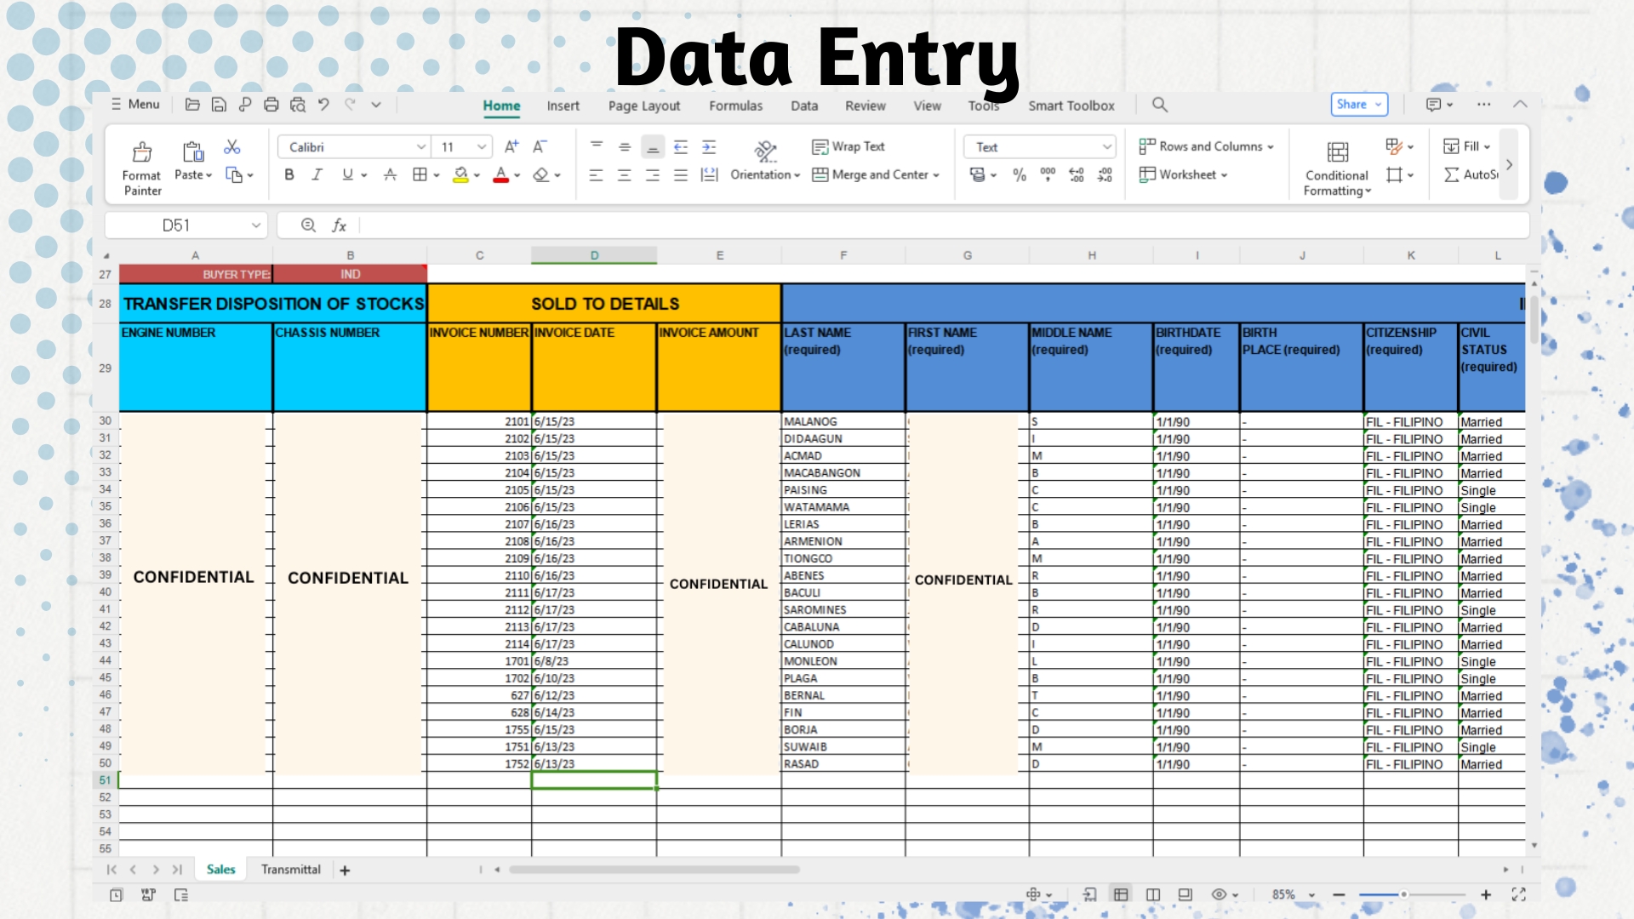Viewport: 1634px width, 919px height.
Task: Toggle the eye view mode icon
Action: click(1219, 894)
